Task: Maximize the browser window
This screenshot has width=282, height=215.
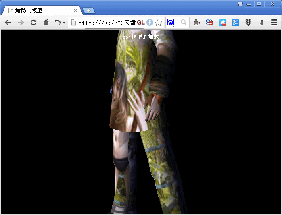Action: (259, 4)
